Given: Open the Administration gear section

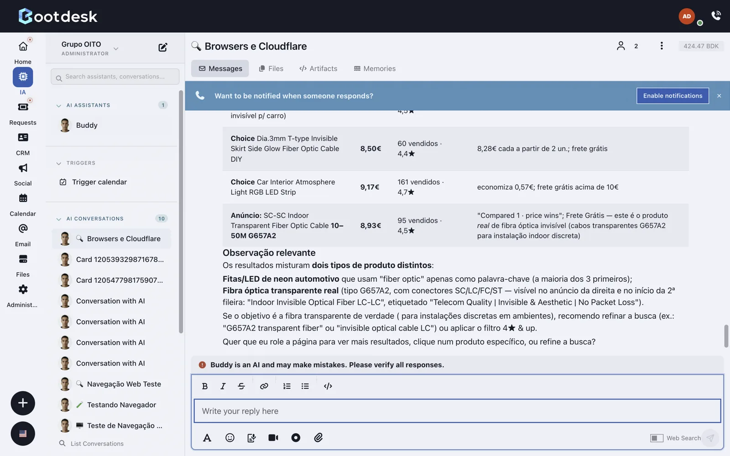Looking at the screenshot, I should [x=23, y=295].
